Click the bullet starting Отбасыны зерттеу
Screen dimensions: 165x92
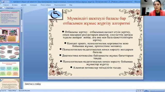click(x=97, y=36)
